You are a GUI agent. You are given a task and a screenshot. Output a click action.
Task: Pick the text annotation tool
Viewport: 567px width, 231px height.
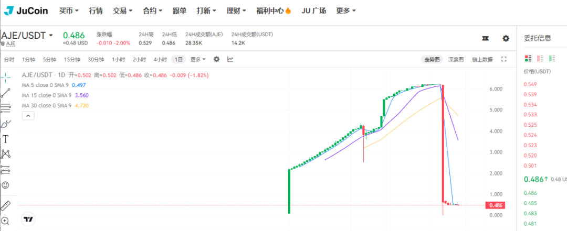6,139
